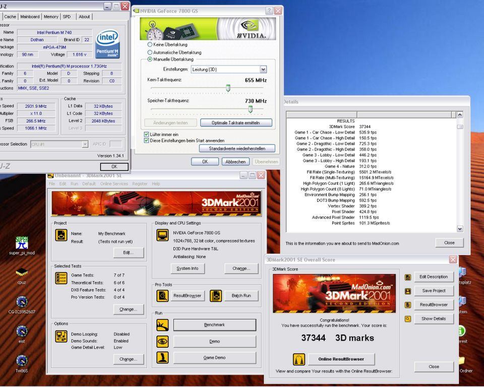
Task: Click the Demo eye icon
Action: point(162,341)
